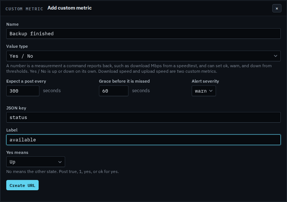Click the JSON key field with status
Screen dimensions: 287x202
(x=143, y=118)
